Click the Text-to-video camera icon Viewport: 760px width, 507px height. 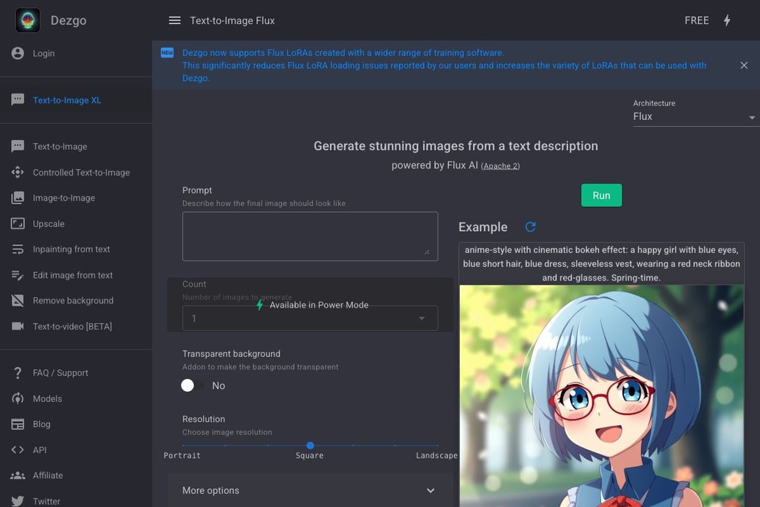18,326
